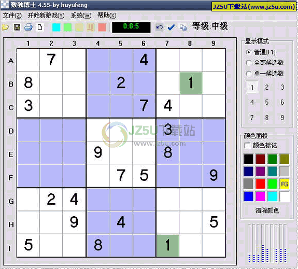Select 普通(F1) display mode
Image resolution: width=298 pixels, height=269 pixels.
pyautogui.click(x=261, y=52)
